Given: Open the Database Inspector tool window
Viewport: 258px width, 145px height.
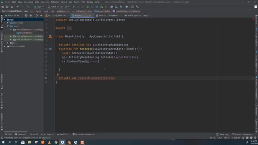Looking at the screenshot, I should coord(84,135).
